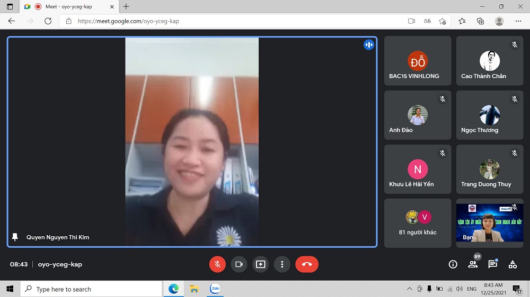Screen dimensions: 530x297
Task: Open the browser Collections icon
Action: click(480, 21)
